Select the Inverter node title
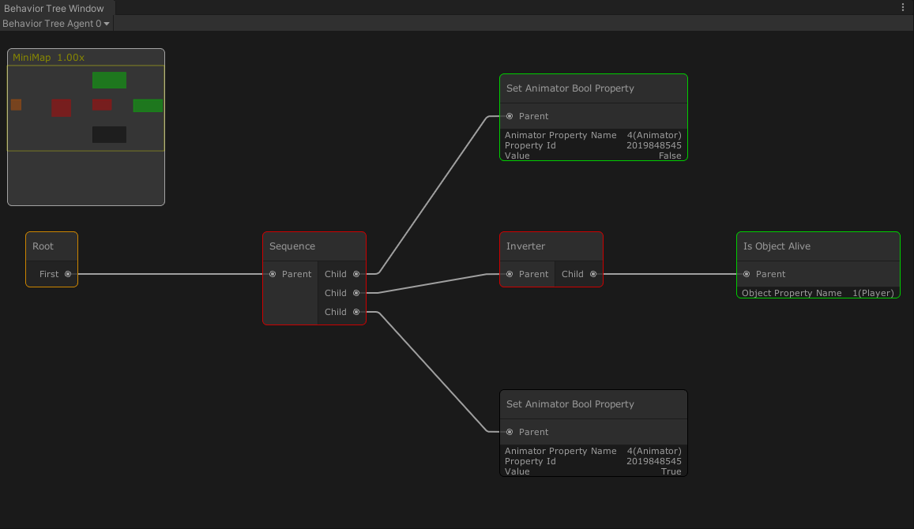This screenshot has height=529, width=914. click(525, 246)
